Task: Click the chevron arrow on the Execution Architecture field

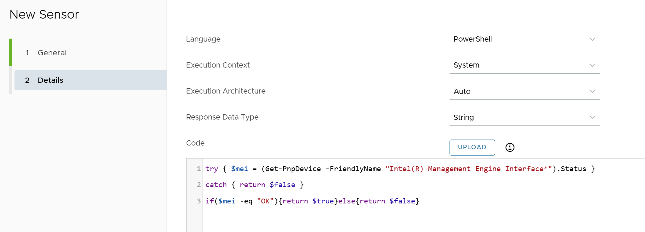Action: 592,91
